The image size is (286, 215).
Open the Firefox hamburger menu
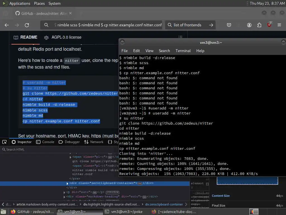(x=279, y=25)
